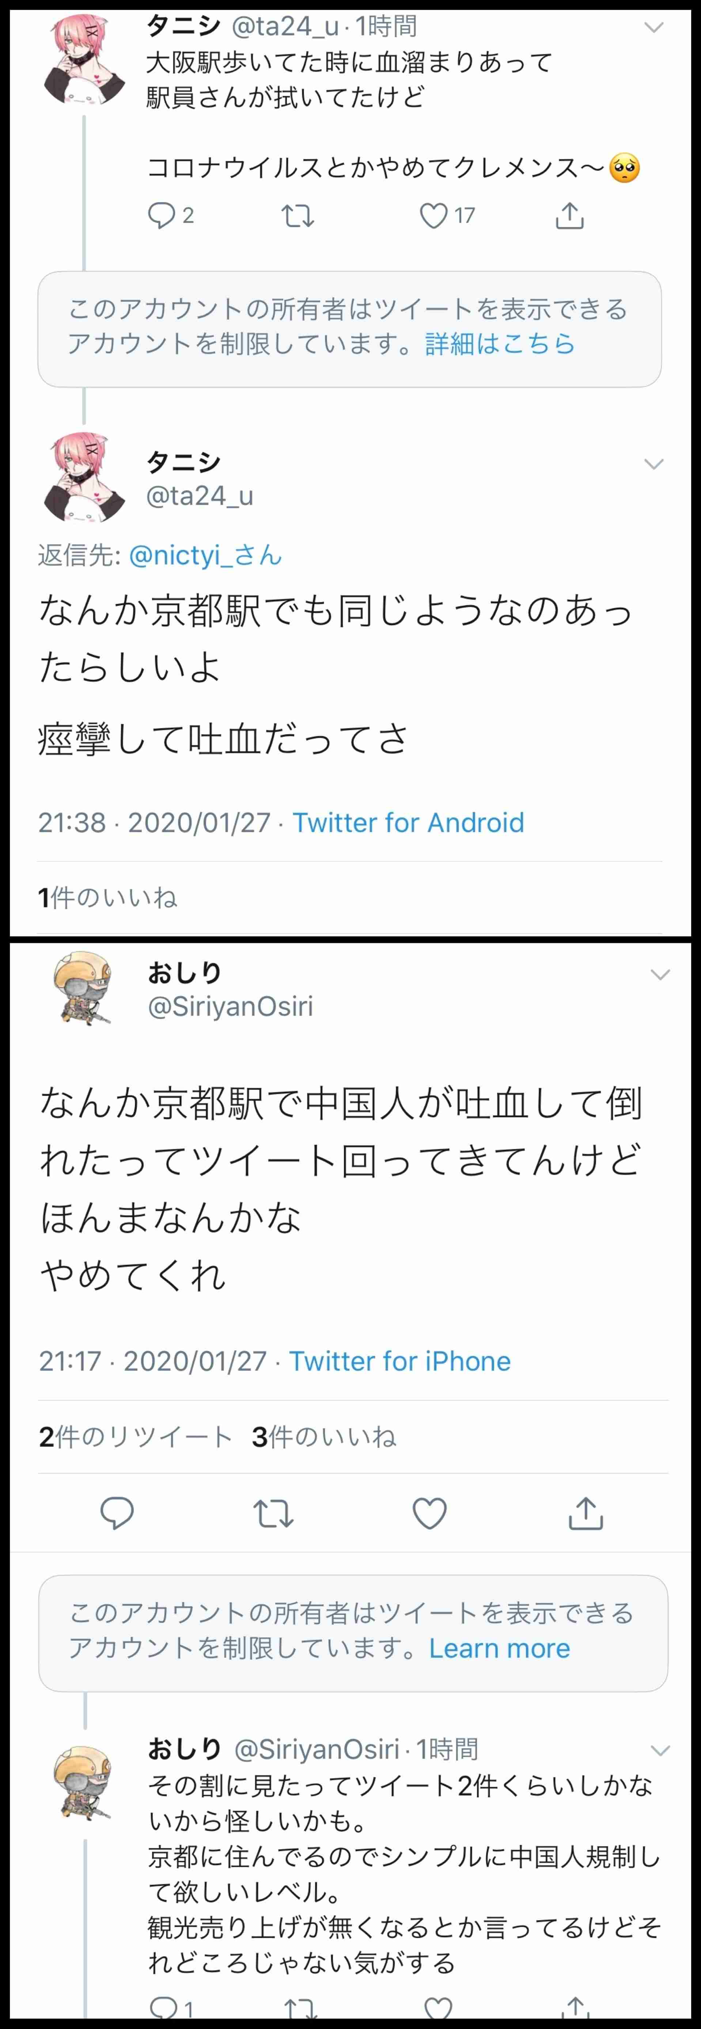Open the chevron menu next to @SiriyanOsiri
This screenshot has height=2029, width=701.
[x=660, y=974]
